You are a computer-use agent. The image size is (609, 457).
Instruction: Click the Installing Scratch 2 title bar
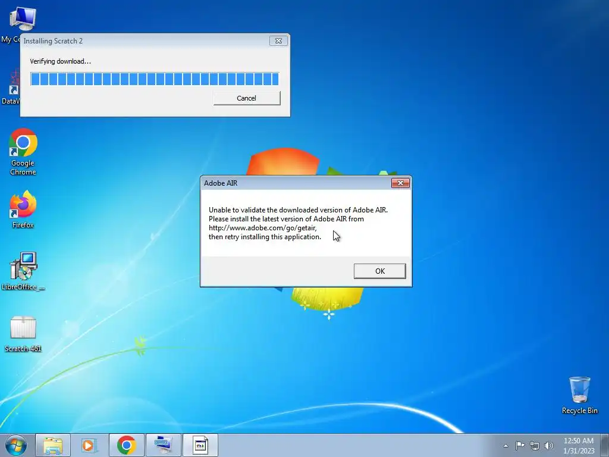[145, 41]
